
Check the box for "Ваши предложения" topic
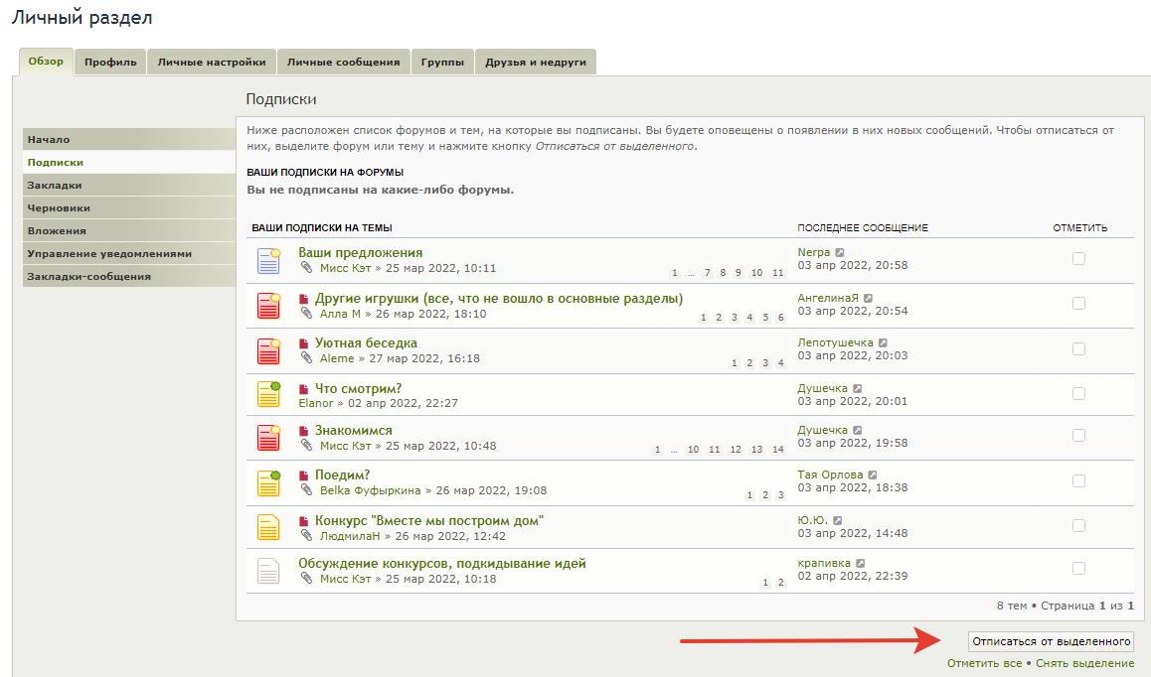1078,259
